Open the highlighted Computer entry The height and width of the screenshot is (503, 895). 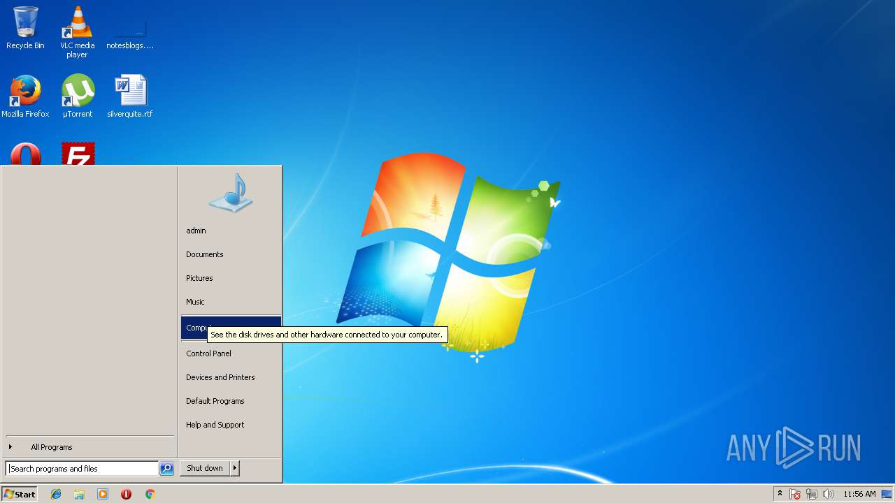point(231,328)
